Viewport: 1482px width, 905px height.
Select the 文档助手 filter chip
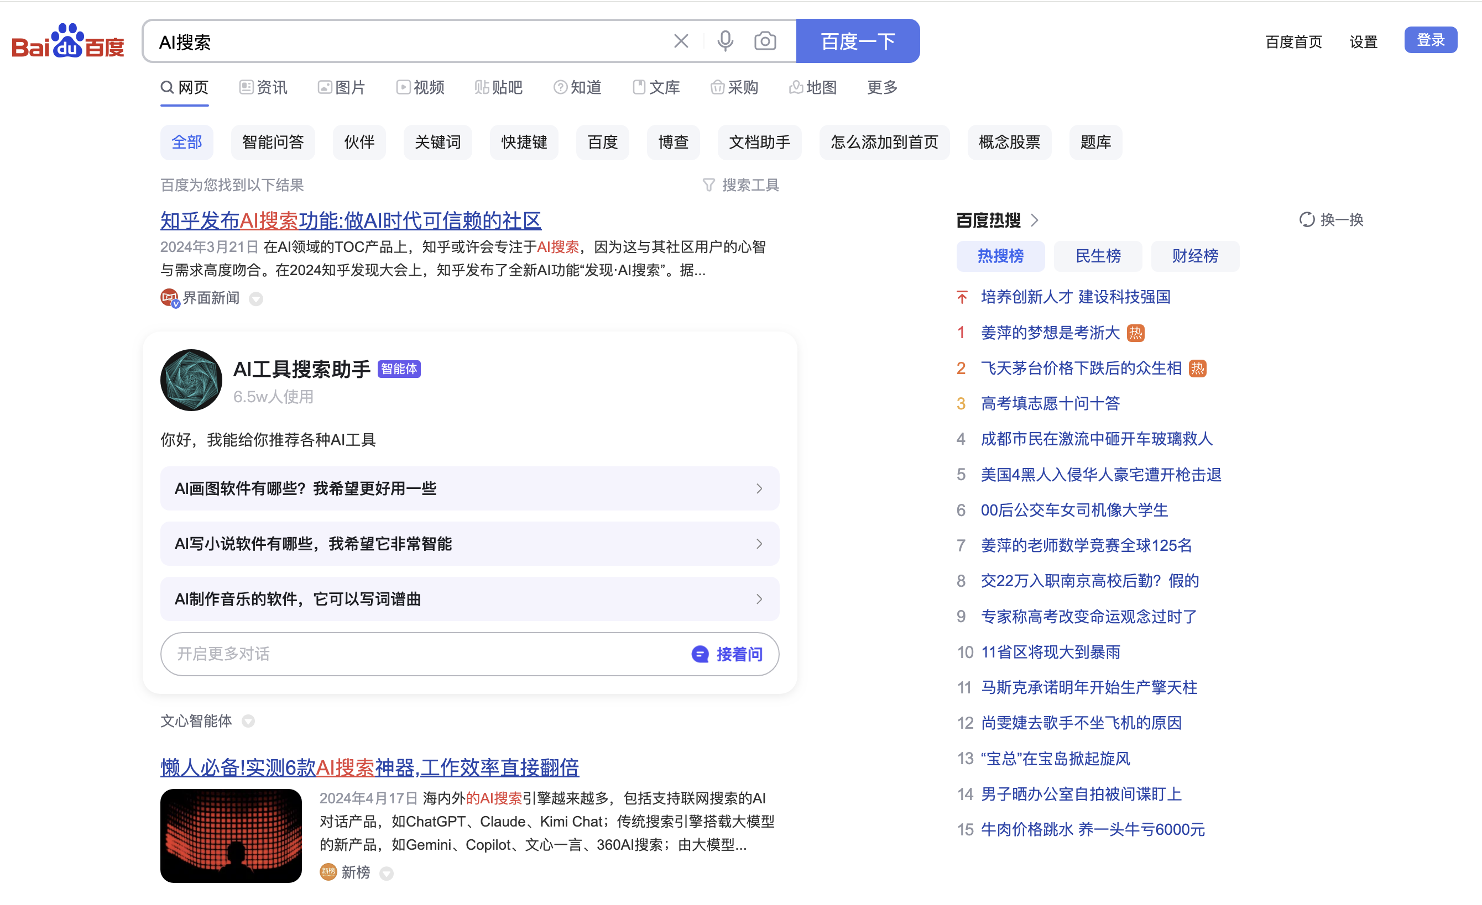click(760, 143)
